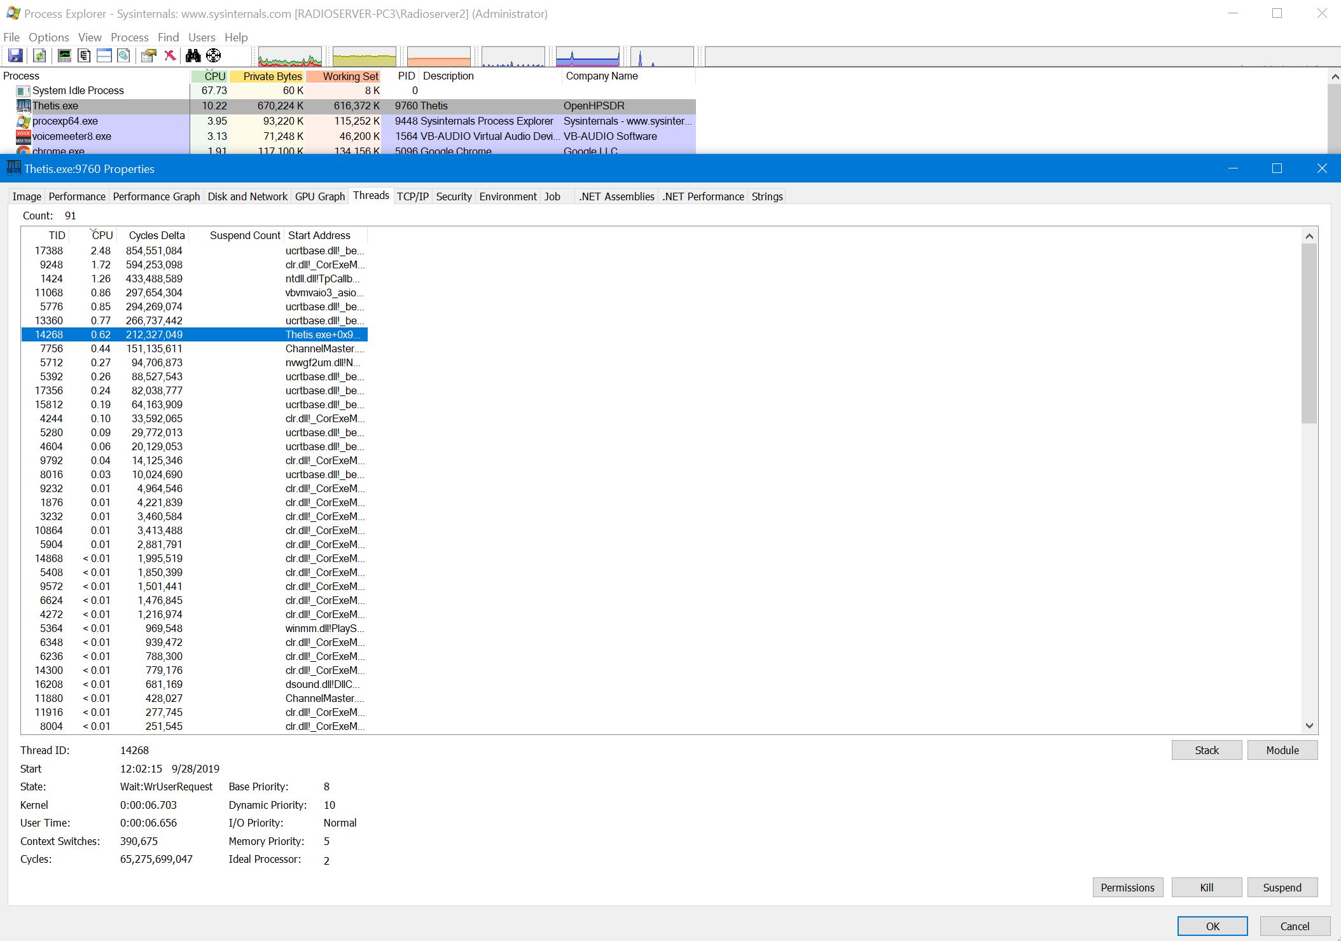Click Thetis Properties dialog title icon
The width and height of the screenshot is (1341, 941).
[13, 168]
